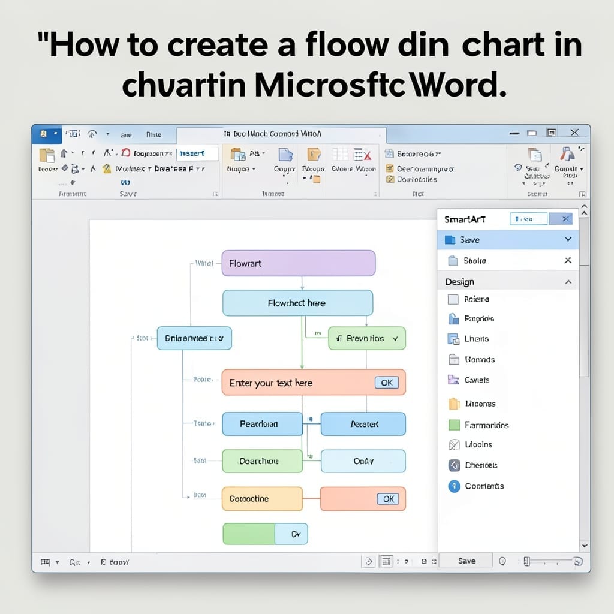614x614 pixels.
Task: Open the Comul dropdown arrow
Action: (x=582, y=169)
